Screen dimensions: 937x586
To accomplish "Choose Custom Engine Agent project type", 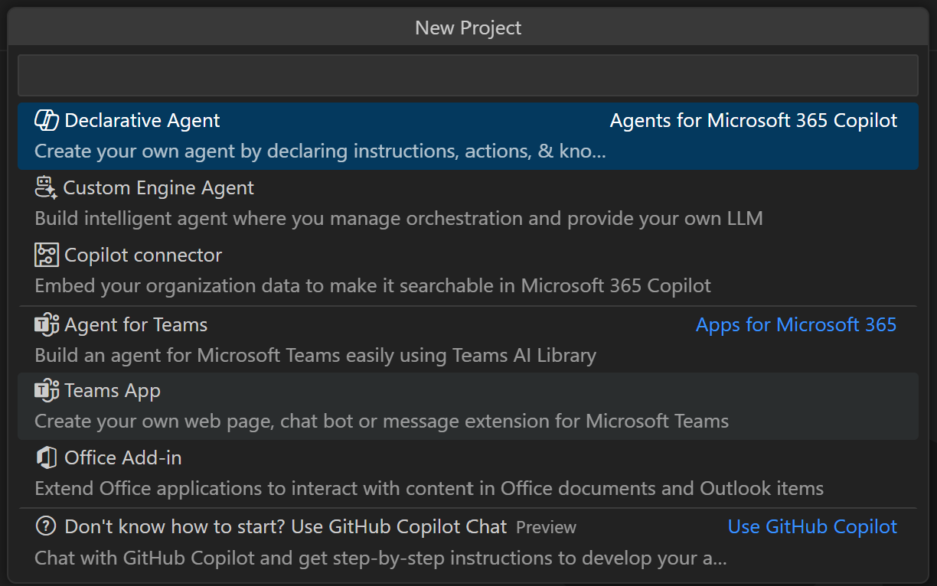I will coord(159,188).
